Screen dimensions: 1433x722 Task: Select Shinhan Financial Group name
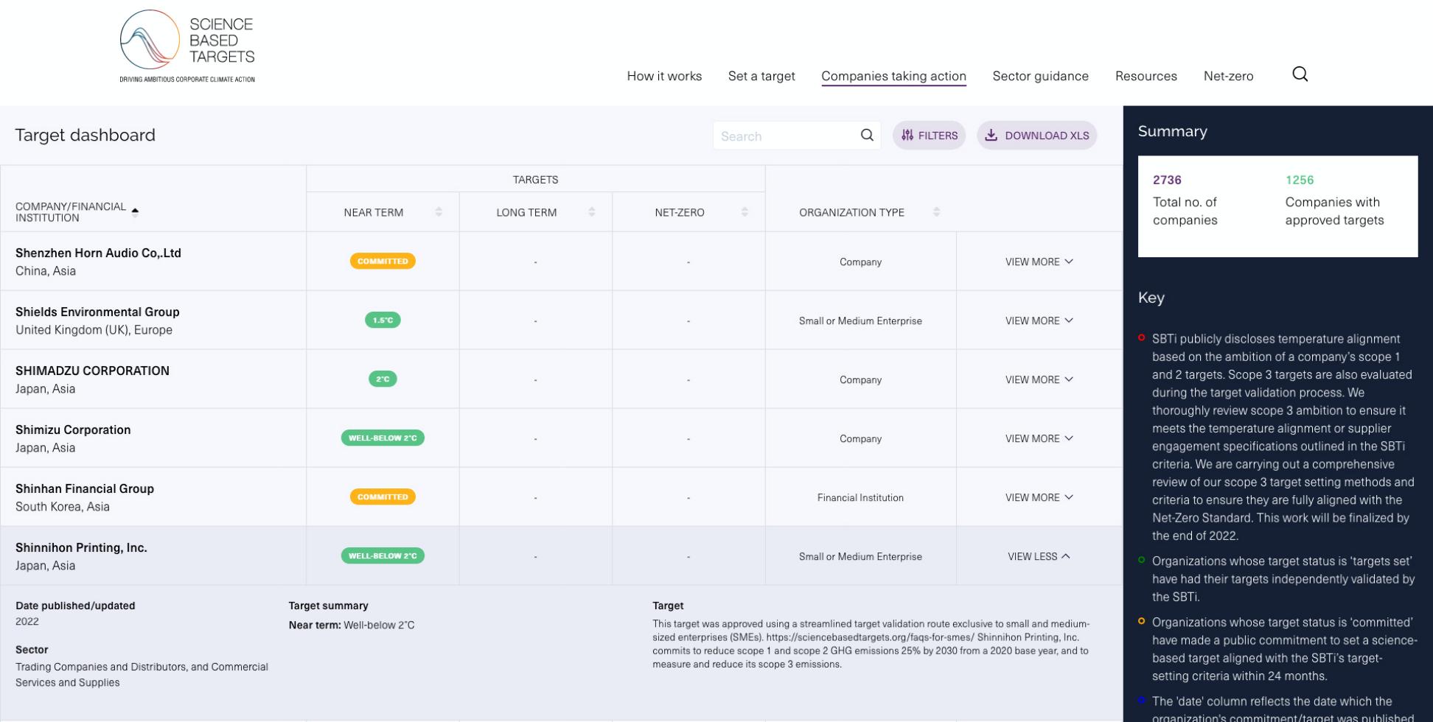pyautogui.click(x=85, y=488)
